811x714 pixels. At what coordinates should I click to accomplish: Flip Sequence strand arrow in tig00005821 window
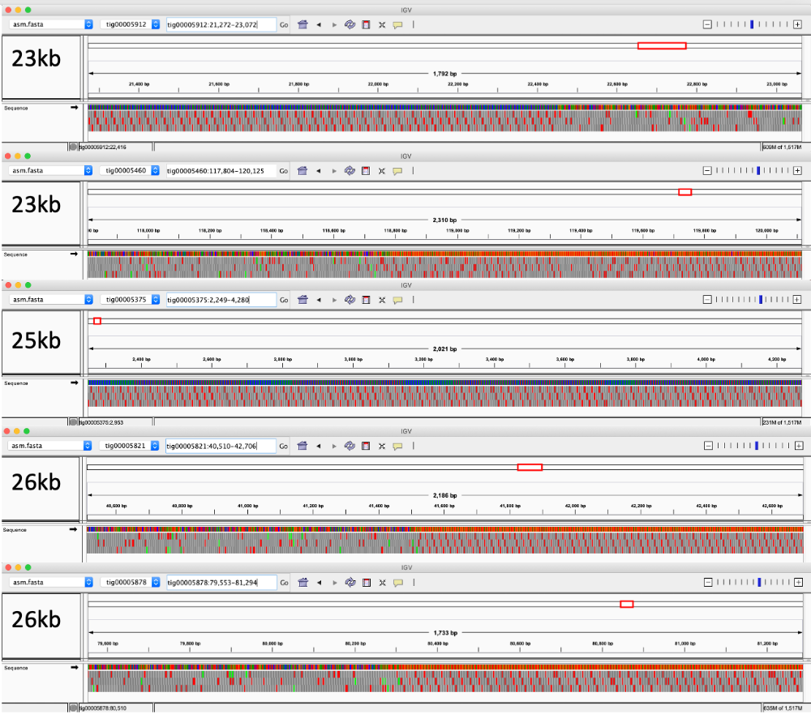74,529
